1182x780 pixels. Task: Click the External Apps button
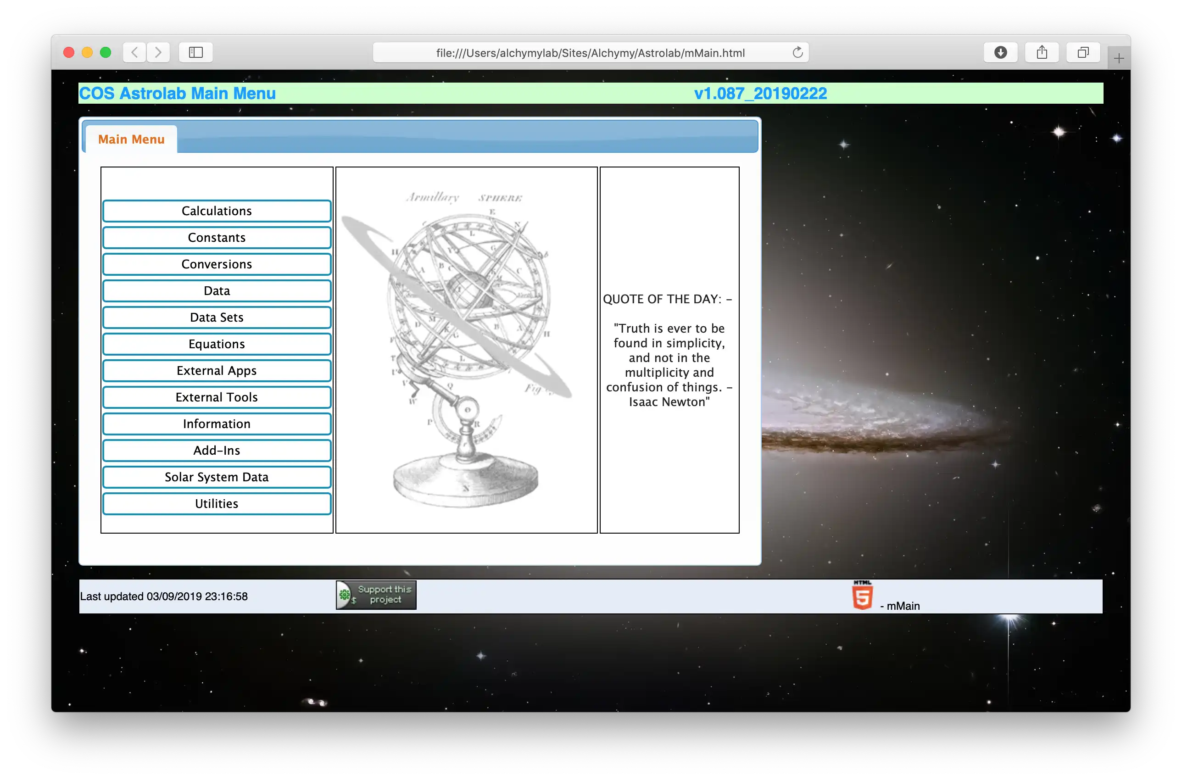tap(216, 370)
